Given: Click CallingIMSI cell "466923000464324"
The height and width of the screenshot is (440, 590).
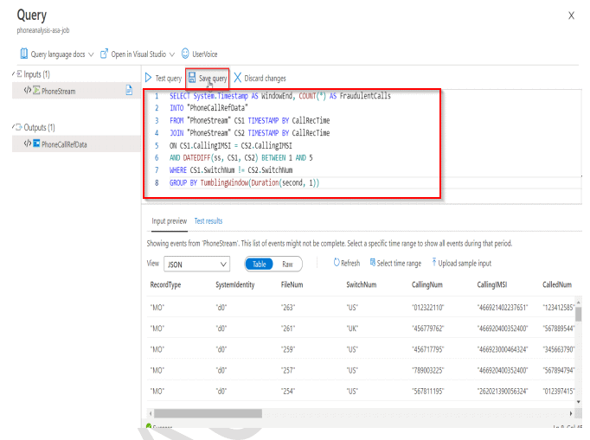Looking at the screenshot, I should tap(503, 350).
